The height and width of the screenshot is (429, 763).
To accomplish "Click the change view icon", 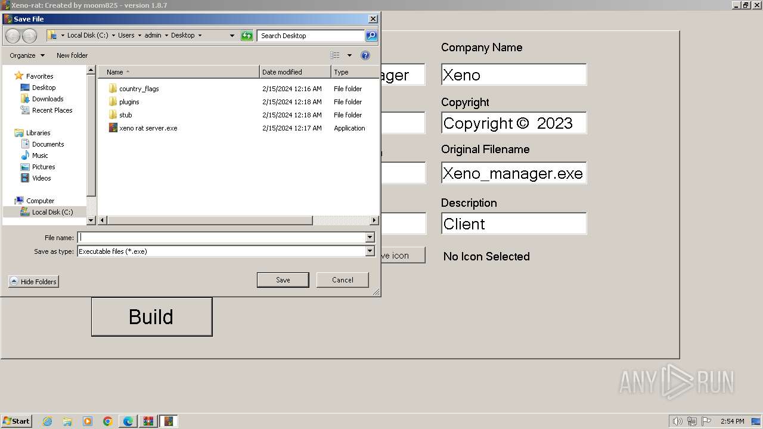I will pos(335,55).
